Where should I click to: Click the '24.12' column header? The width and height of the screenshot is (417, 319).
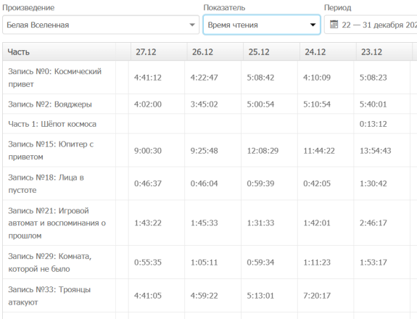click(x=329, y=52)
